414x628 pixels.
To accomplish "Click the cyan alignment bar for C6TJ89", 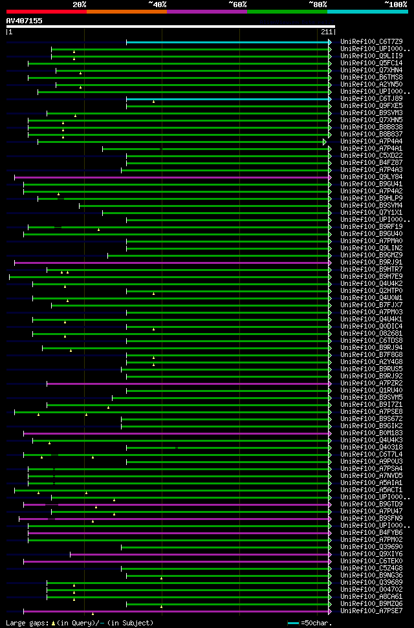I will point(228,98).
